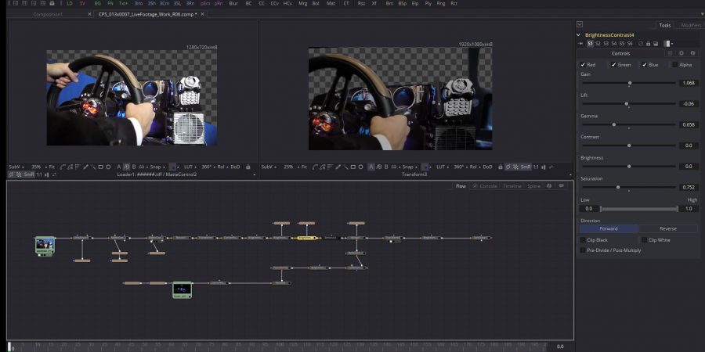Collapse the BrightnessContrast4 tool header
Screen dimensions: 705x352
tap(580, 35)
